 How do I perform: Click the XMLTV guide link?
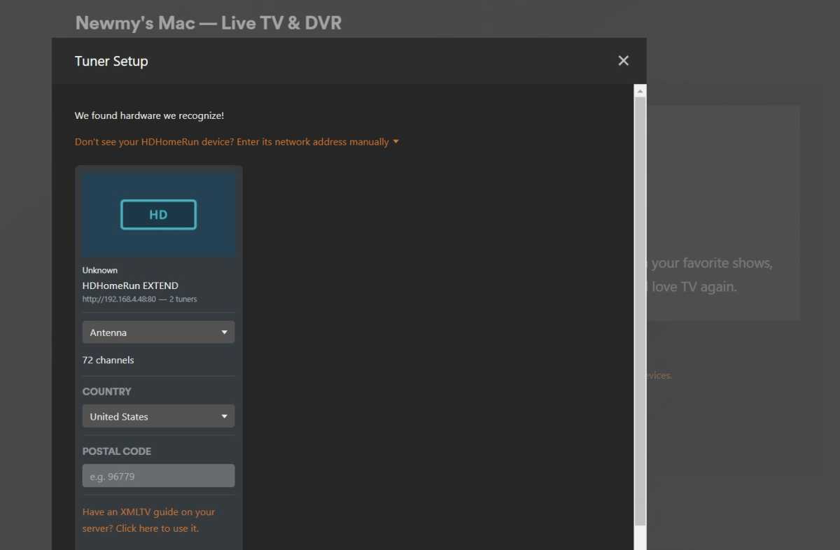click(148, 520)
